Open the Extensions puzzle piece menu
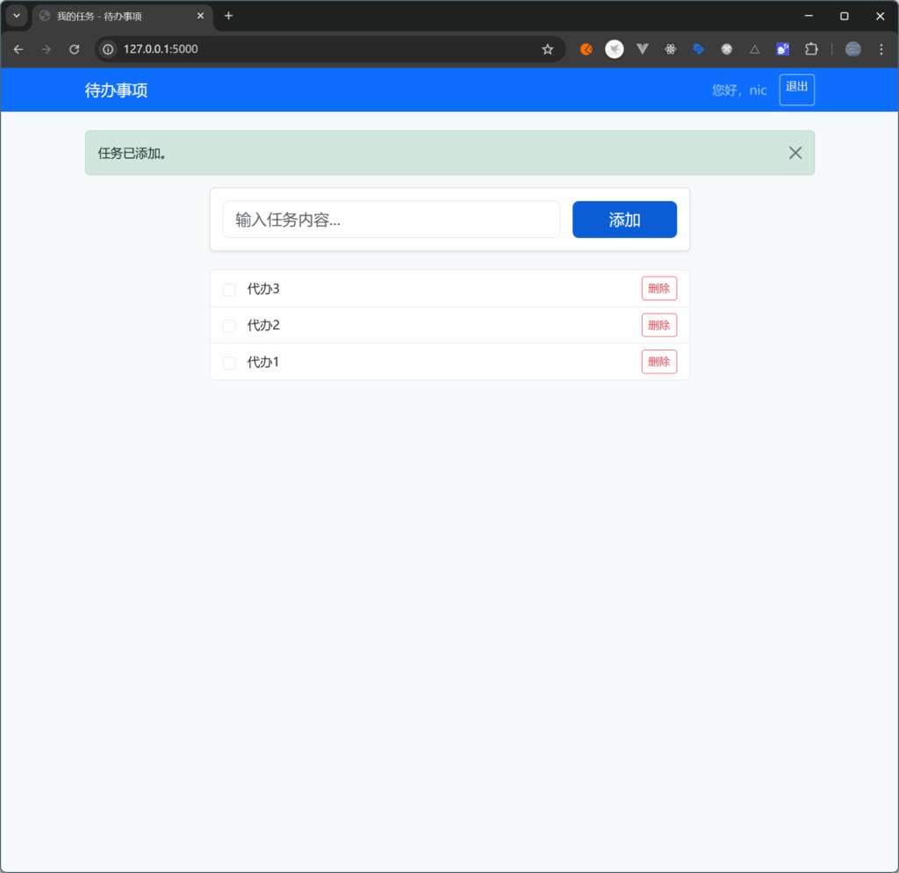This screenshot has height=873, width=899. 811,49
